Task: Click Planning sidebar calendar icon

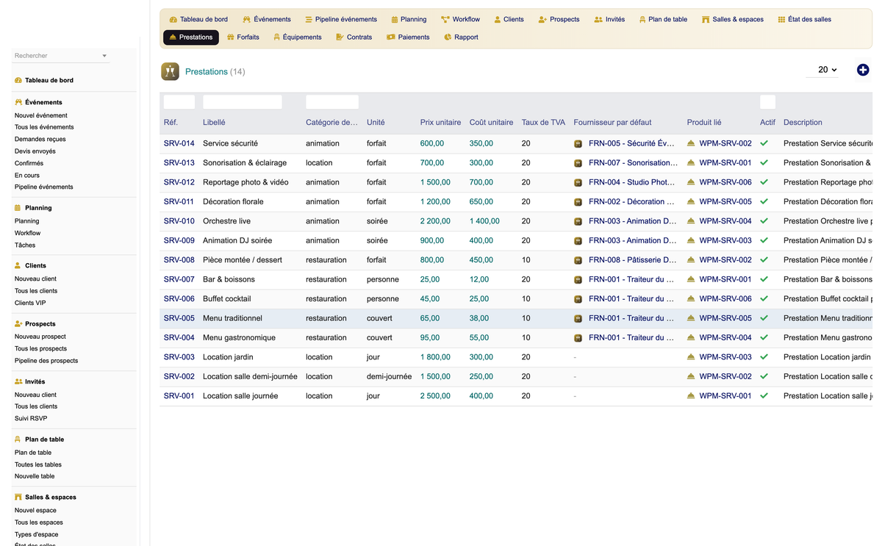Action: pyautogui.click(x=18, y=208)
